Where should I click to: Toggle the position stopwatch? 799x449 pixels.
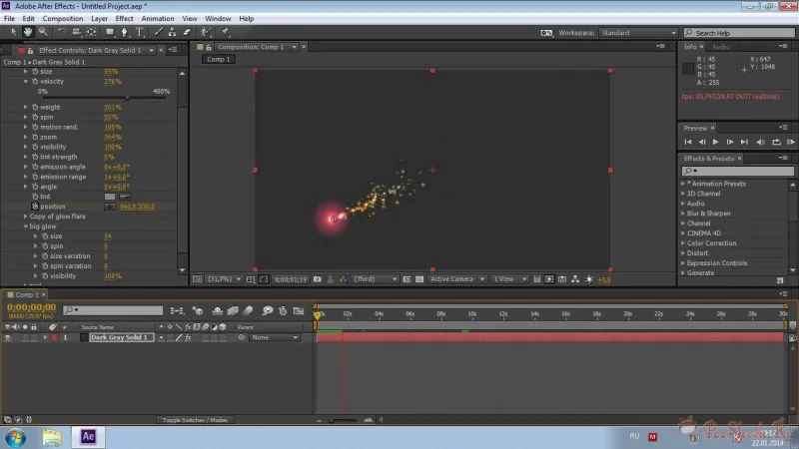[35, 207]
